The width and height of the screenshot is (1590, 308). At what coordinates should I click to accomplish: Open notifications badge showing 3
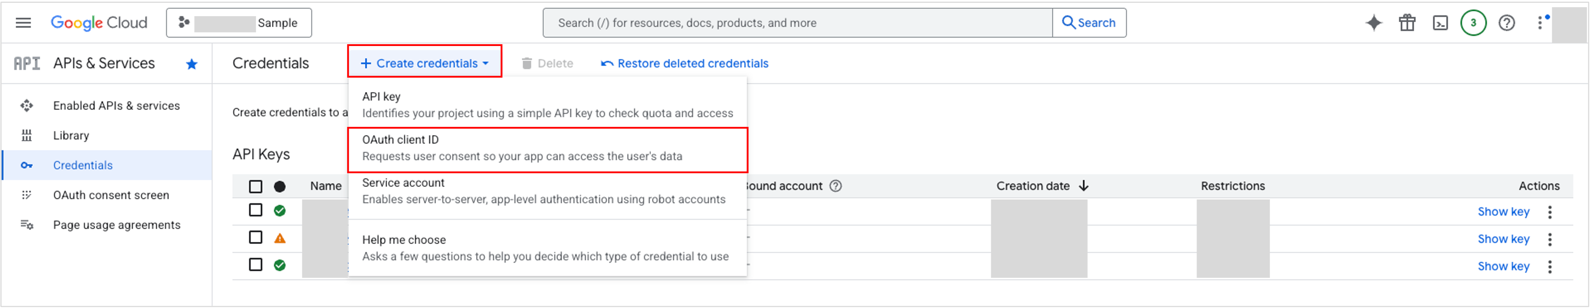1473,23
